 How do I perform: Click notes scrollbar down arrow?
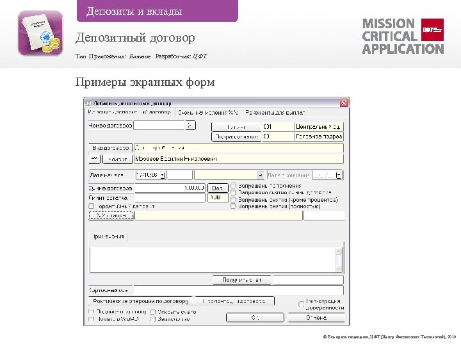click(x=339, y=268)
